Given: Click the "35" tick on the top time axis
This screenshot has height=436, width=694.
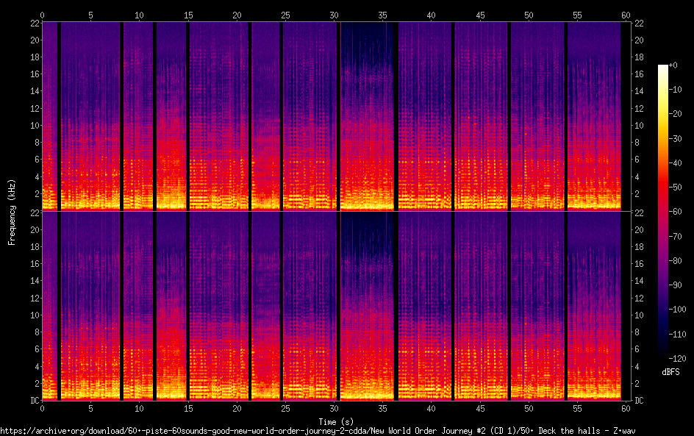Looking at the screenshot, I should [x=383, y=15].
